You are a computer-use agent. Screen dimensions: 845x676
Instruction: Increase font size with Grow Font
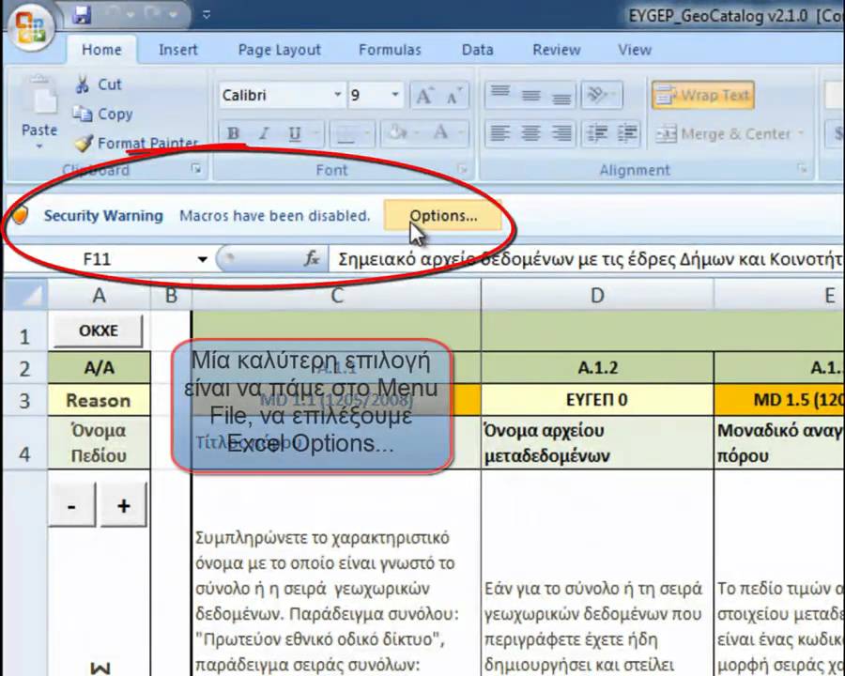pyautogui.click(x=424, y=96)
